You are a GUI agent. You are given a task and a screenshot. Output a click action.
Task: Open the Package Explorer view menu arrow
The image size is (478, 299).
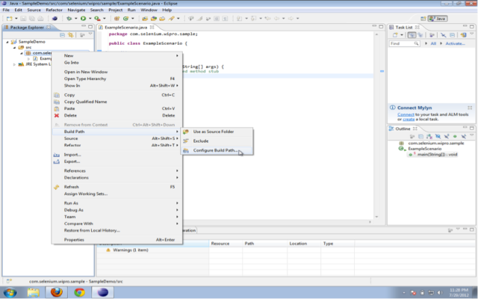(90, 34)
